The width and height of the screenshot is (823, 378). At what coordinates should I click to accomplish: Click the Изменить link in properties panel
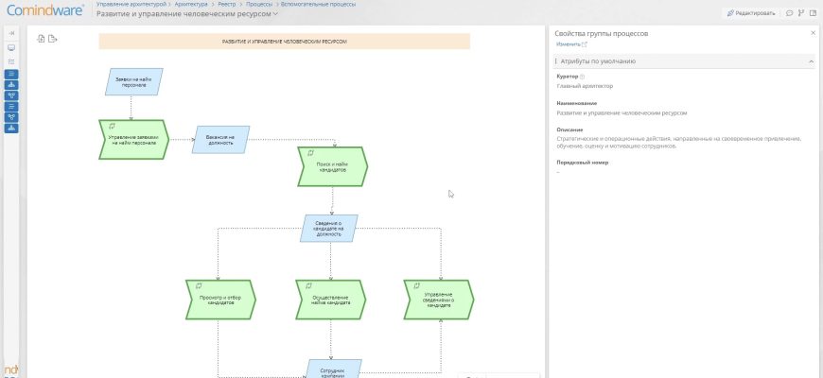[570, 44]
